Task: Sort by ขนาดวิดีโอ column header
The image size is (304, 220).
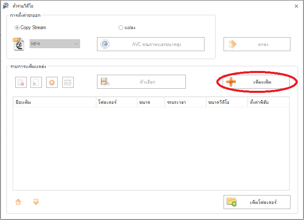Action: [227, 102]
